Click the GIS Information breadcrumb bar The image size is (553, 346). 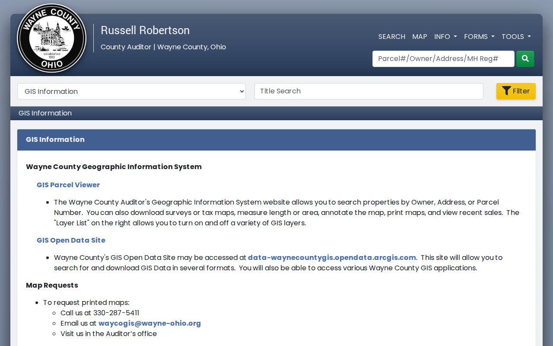click(276, 113)
